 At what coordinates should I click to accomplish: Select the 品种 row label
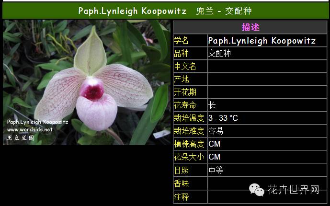pos(182,54)
